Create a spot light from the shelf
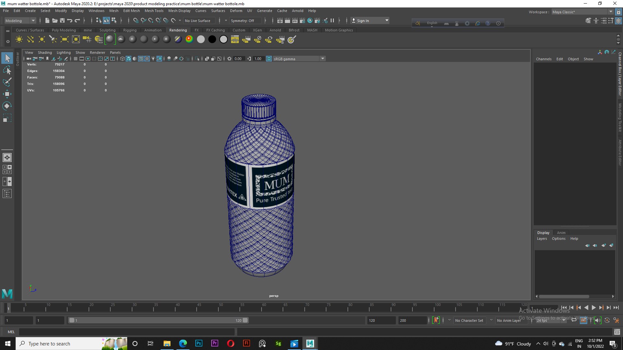Viewport: 623px width, 350px height. click(53, 40)
